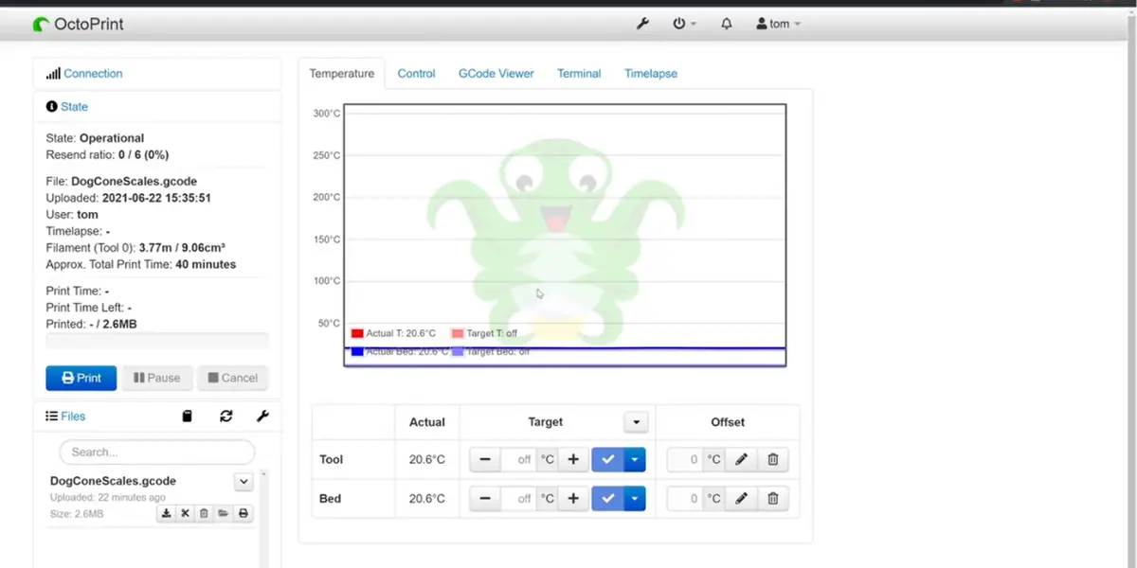The height and width of the screenshot is (568, 1137).
Task: Show notifications with the bell icon
Action: coord(727,24)
